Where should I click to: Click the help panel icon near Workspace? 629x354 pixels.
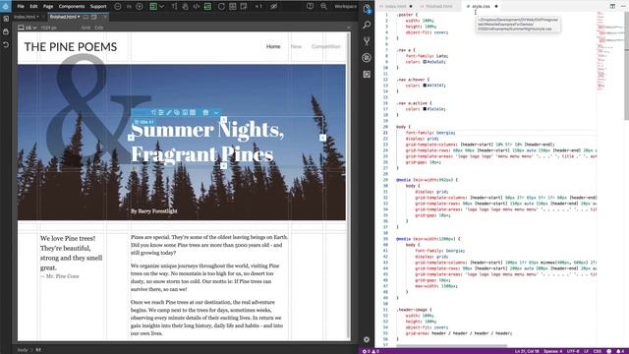pyautogui.click(x=311, y=7)
